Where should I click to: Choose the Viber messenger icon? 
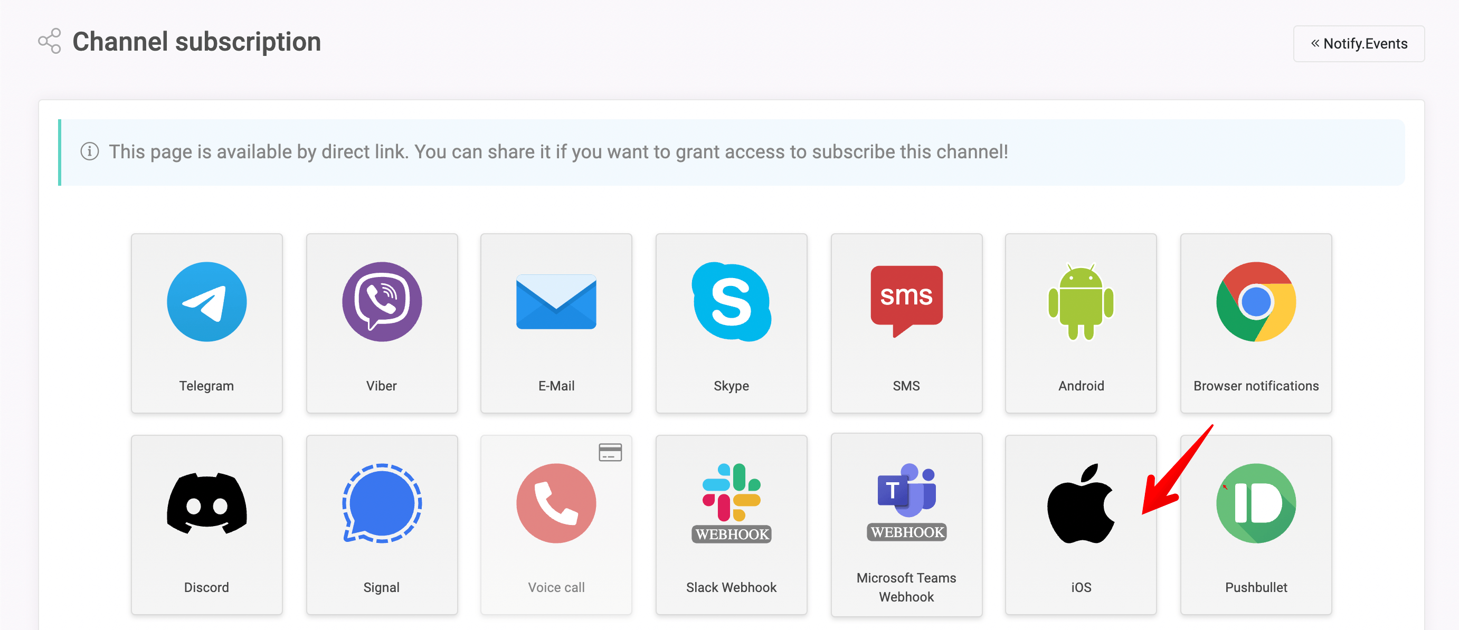(382, 302)
